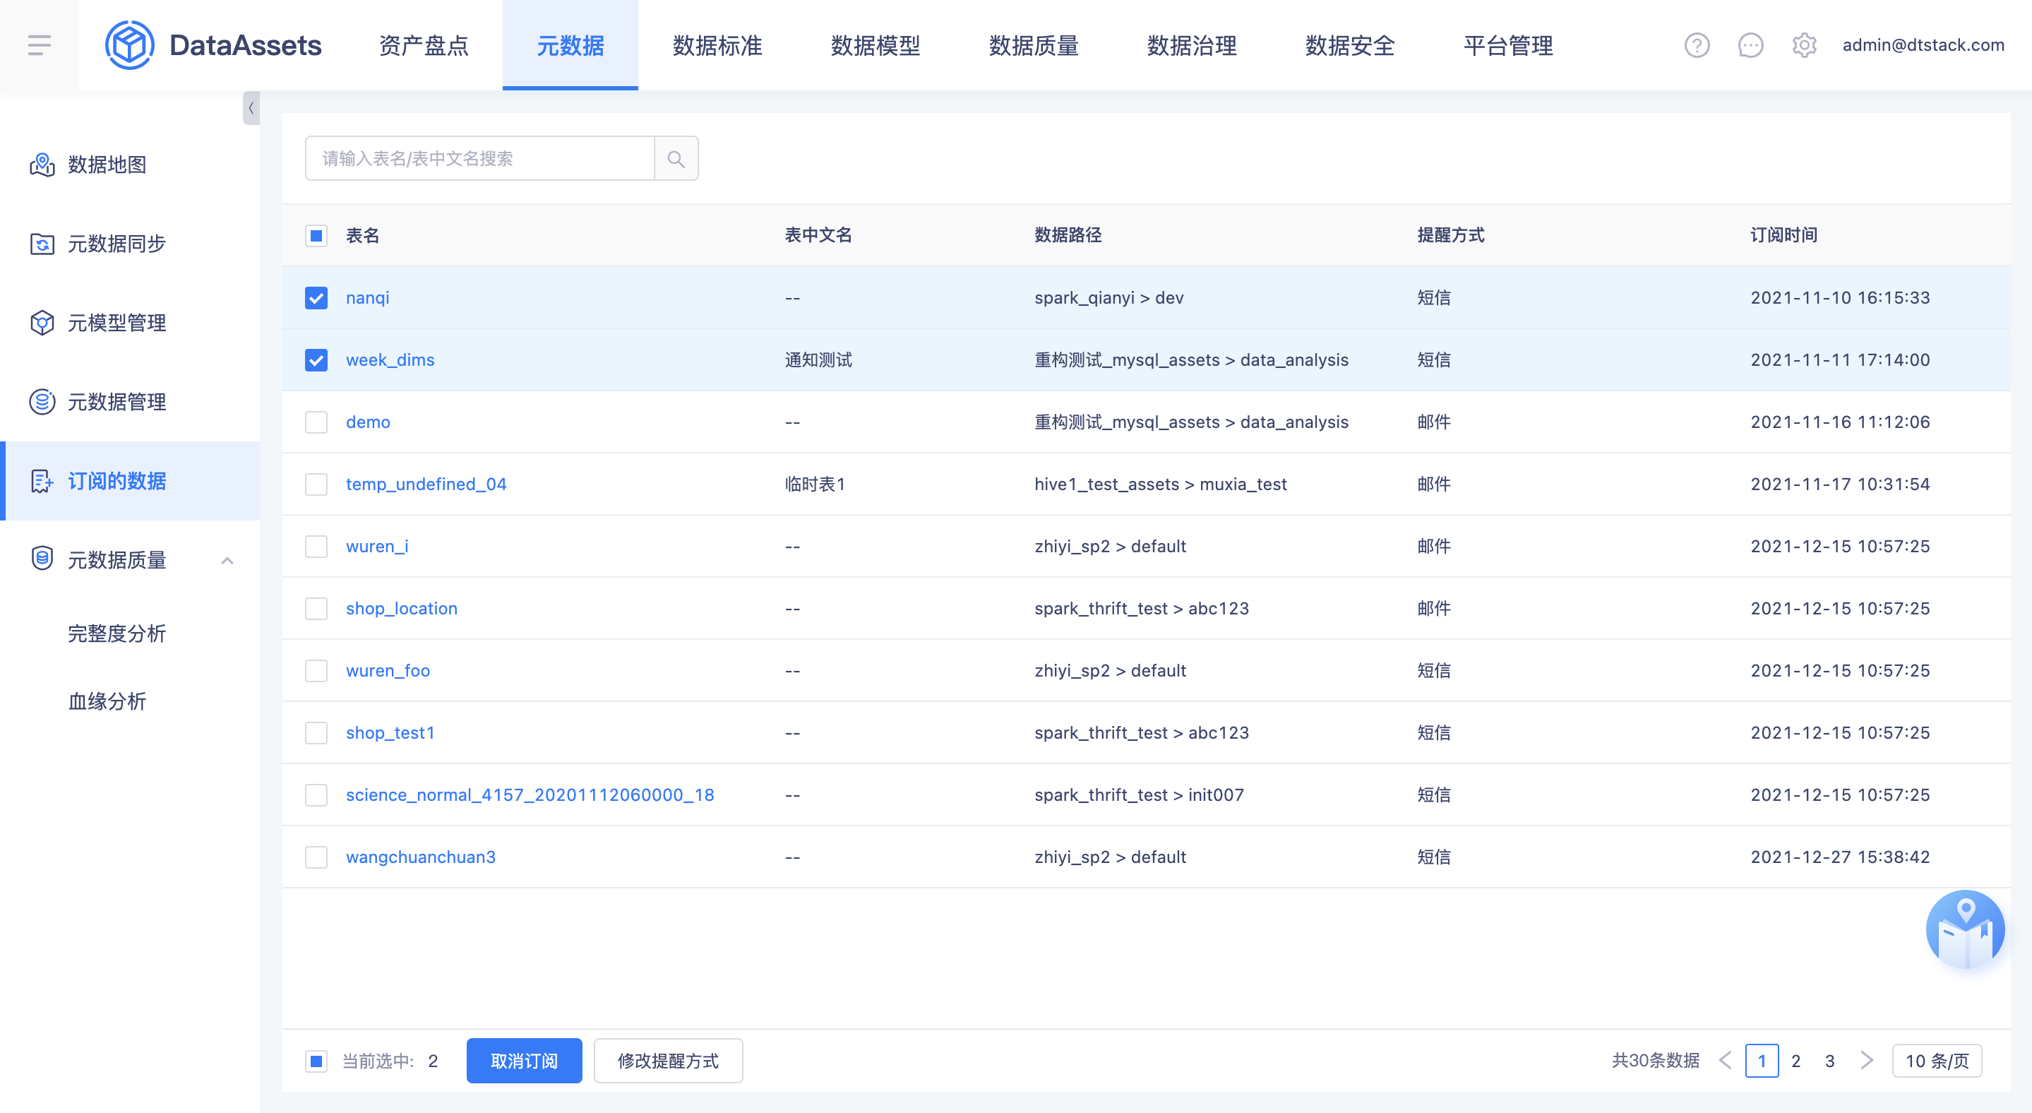Image resolution: width=2032 pixels, height=1113 pixels.
Task: Check the shop_test1 row checkbox
Action: (x=316, y=733)
